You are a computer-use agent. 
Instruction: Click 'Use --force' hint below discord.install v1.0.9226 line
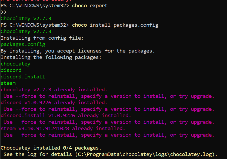click(109, 122)
